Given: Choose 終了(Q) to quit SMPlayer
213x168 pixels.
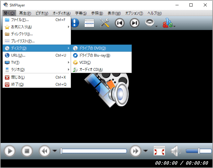Looking at the screenshot, I should tap(37, 84).
